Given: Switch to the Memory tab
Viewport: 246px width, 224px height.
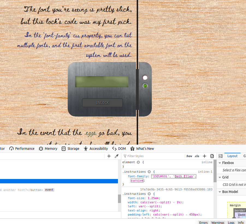Looking at the screenshot, I should [x=48, y=149].
